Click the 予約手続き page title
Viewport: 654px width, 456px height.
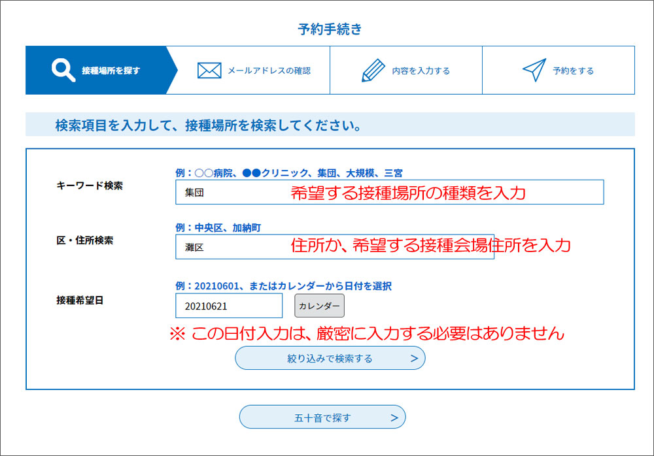click(x=330, y=29)
